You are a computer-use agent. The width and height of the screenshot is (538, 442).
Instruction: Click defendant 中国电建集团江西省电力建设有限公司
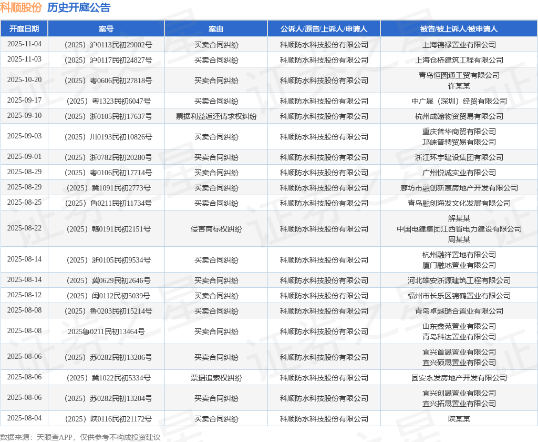pos(459,229)
